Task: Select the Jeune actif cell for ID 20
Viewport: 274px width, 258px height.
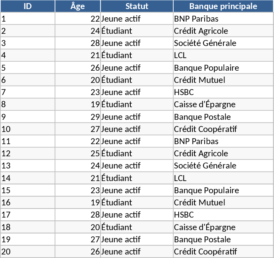Action: coord(137,252)
